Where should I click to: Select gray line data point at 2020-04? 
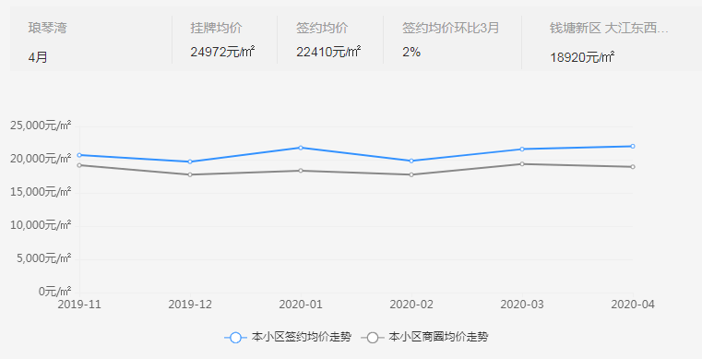coord(633,167)
